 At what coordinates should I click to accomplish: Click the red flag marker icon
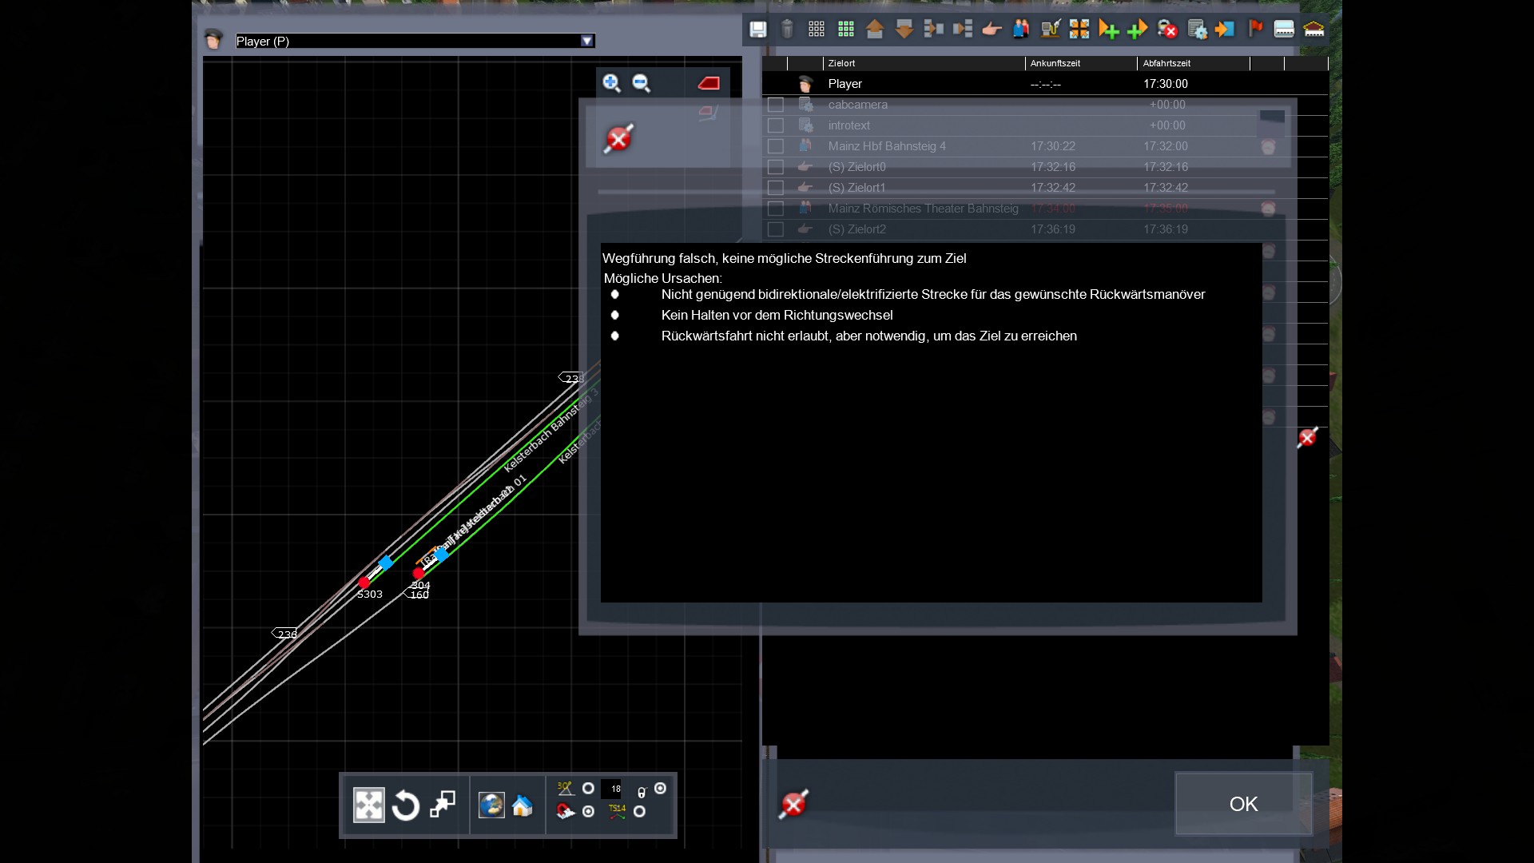1255,30
